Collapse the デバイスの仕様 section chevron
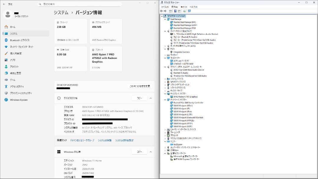This screenshot has height=179, width=318. [150, 98]
